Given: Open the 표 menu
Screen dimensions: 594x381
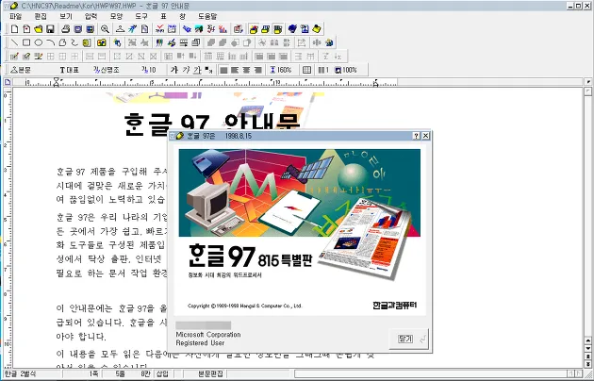Looking at the screenshot, I should click(163, 16).
